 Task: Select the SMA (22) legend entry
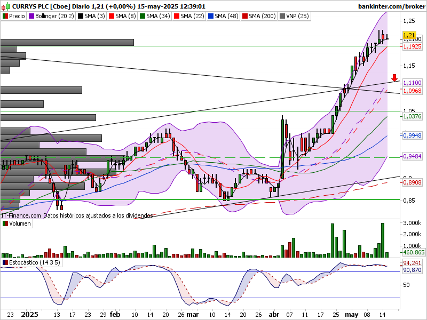[x=189, y=16]
